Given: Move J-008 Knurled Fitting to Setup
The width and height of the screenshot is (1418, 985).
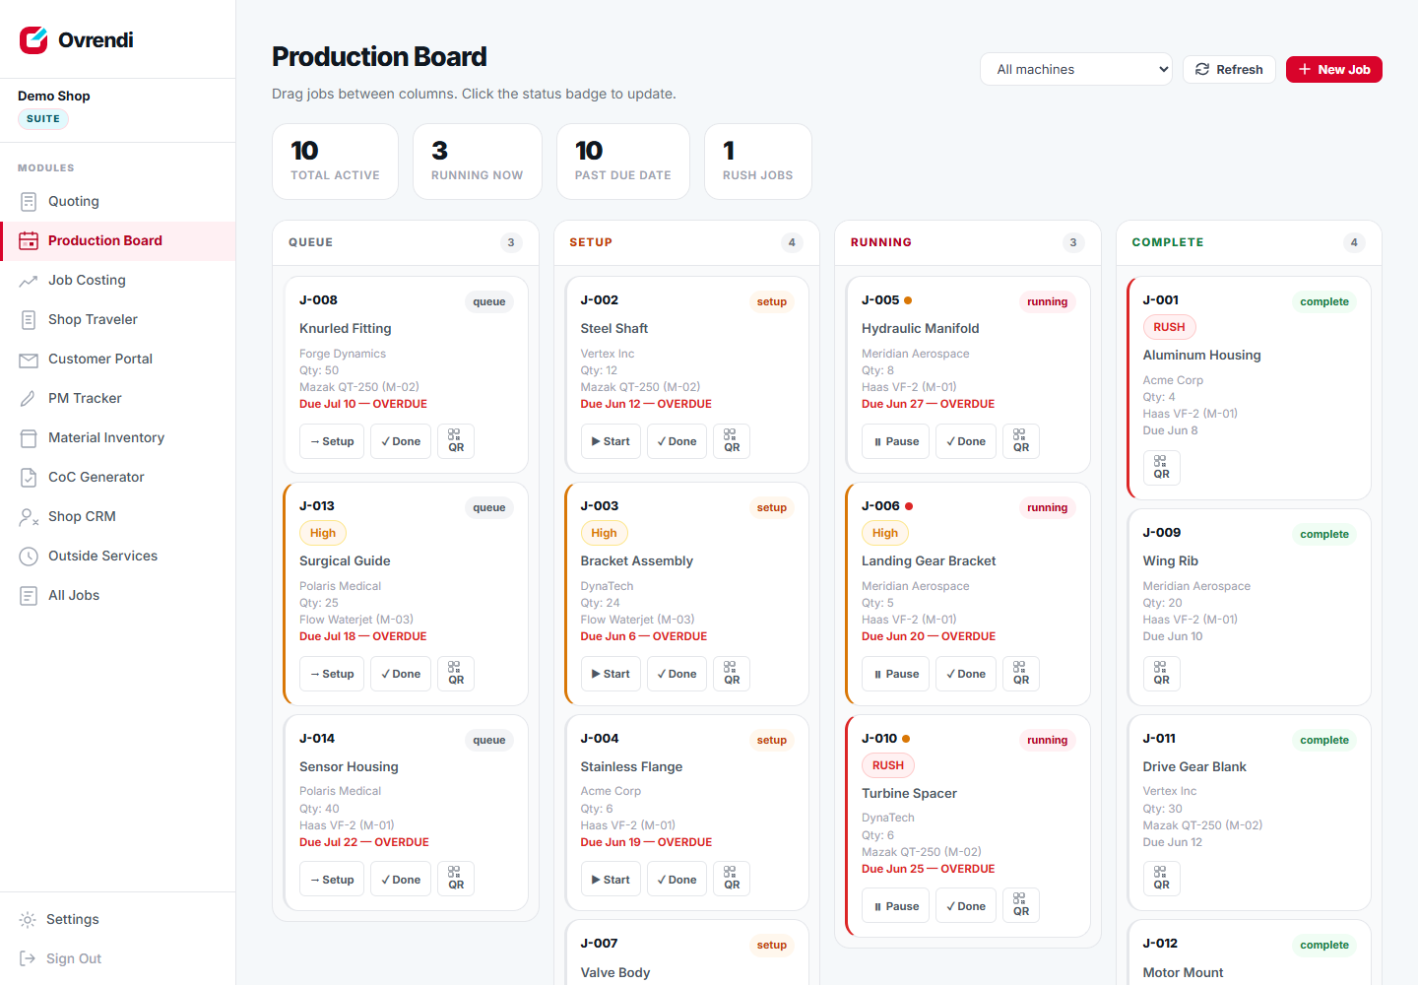Looking at the screenshot, I should pyautogui.click(x=332, y=441).
